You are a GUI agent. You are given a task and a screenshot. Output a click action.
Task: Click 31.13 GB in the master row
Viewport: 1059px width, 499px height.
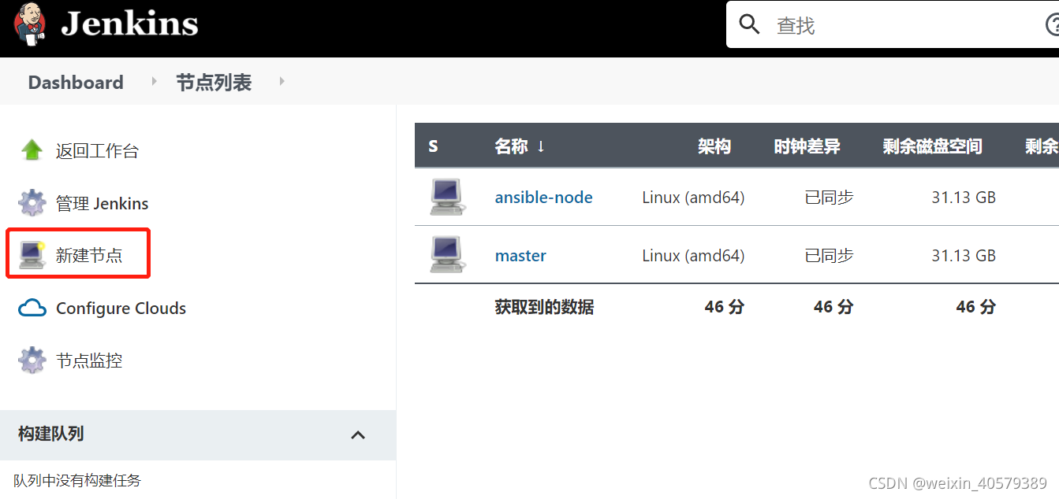[x=964, y=256]
